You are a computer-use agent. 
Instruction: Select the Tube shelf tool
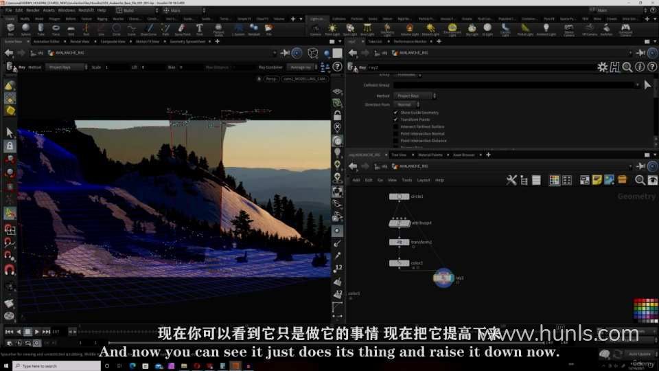[x=41, y=29]
